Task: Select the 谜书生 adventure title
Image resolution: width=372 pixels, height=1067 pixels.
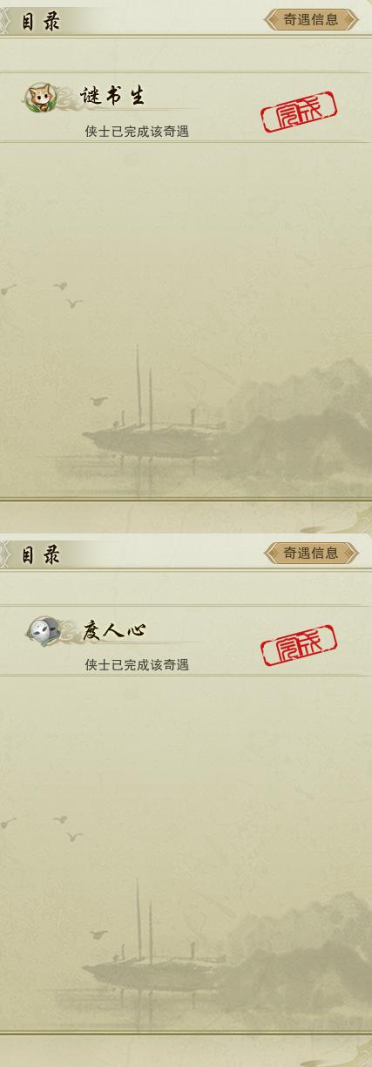Action: coord(112,96)
